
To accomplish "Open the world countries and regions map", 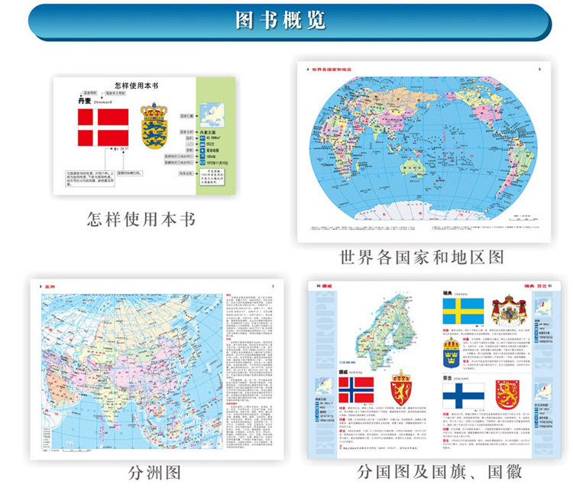I will click(424, 148).
